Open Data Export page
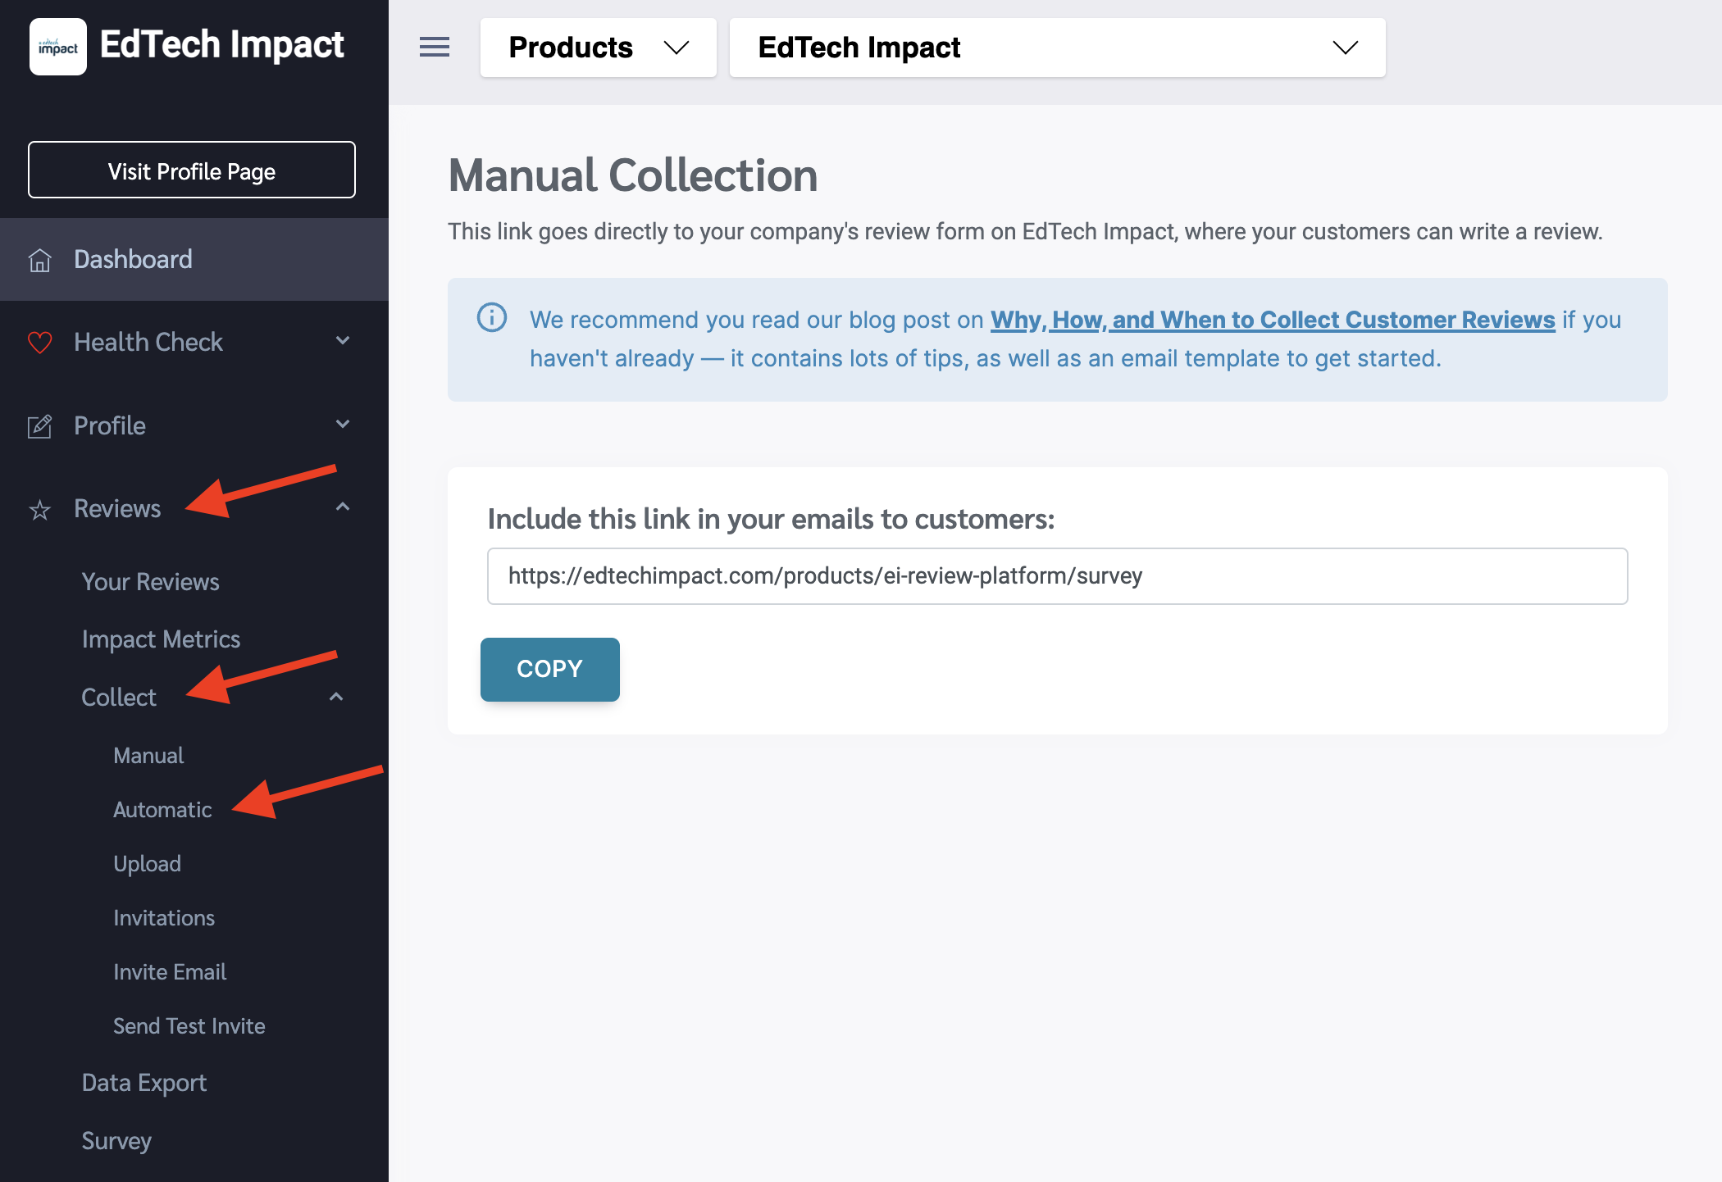The image size is (1722, 1182). (x=144, y=1084)
